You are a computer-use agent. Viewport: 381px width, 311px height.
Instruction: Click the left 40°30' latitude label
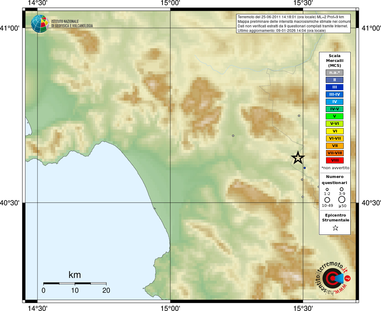[10, 203]
